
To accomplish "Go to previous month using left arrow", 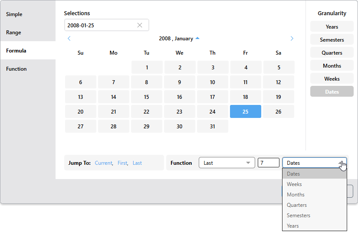I will coord(69,39).
